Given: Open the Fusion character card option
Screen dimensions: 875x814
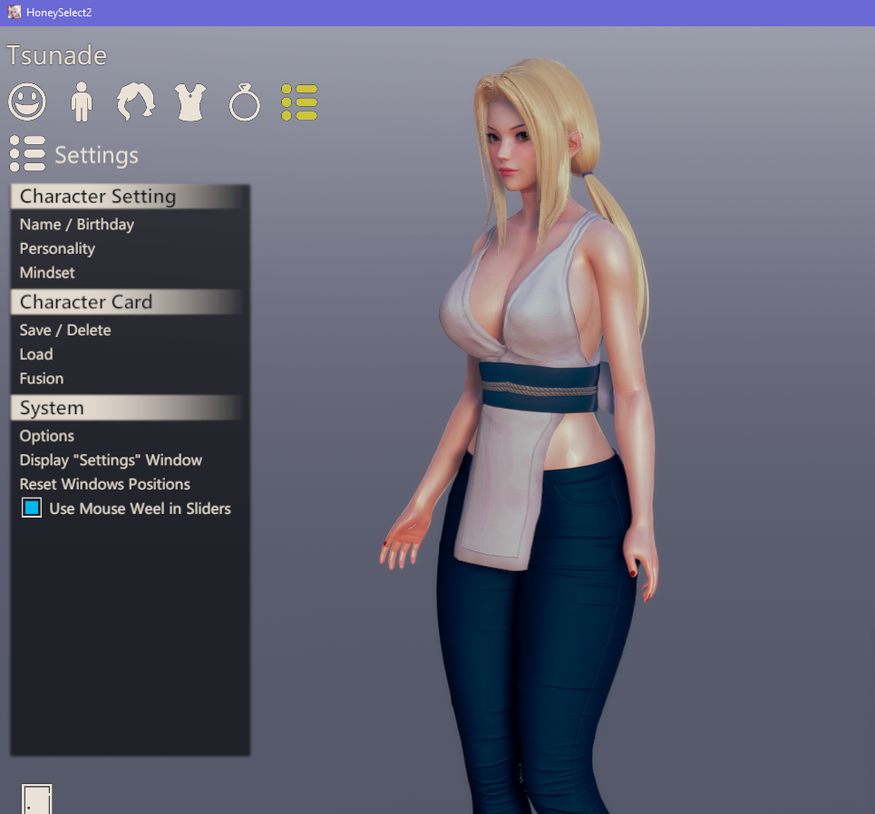Looking at the screenshot, I should [x=42, y=378].
